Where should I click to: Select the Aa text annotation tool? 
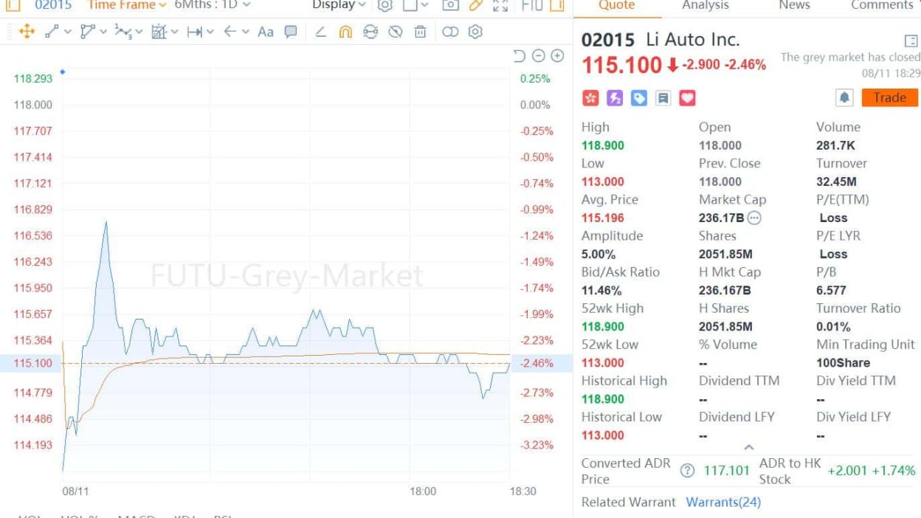pyautogui.click(x=266, y=32)
